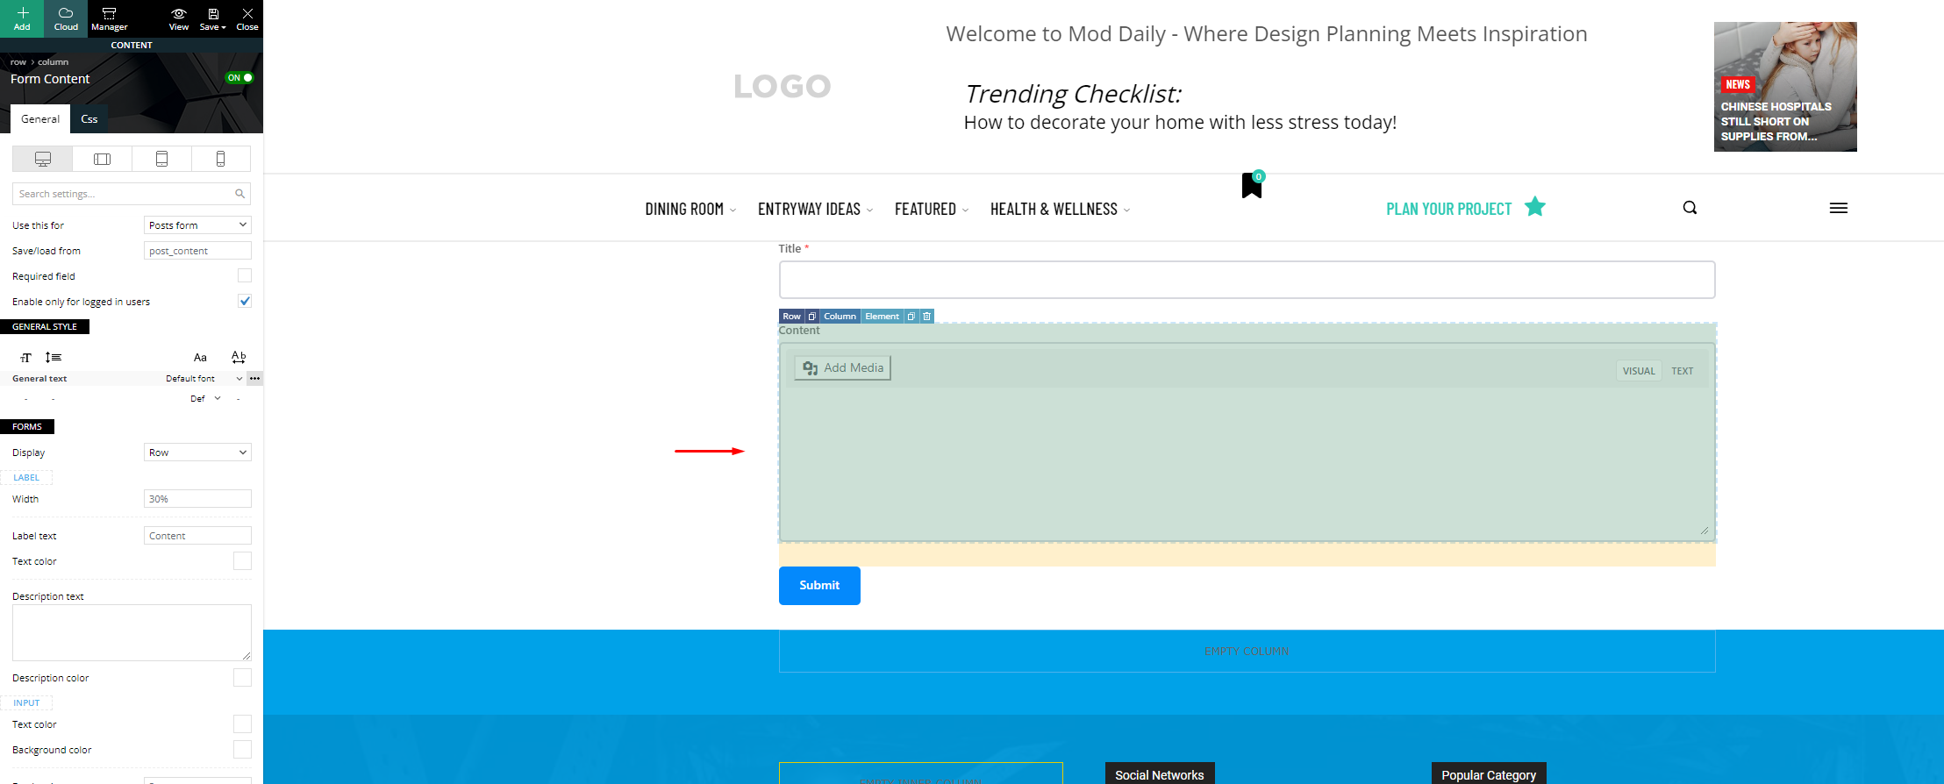Click the three-dots more options button

coord(254,379)
